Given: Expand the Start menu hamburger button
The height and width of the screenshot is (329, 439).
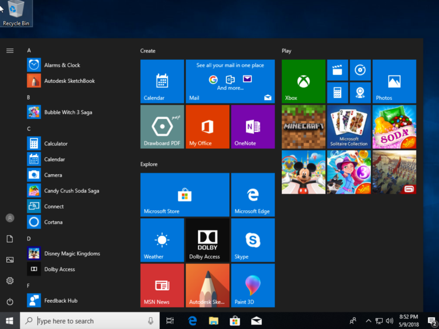Looking at the screenshot, I should (x=10, y=51).
